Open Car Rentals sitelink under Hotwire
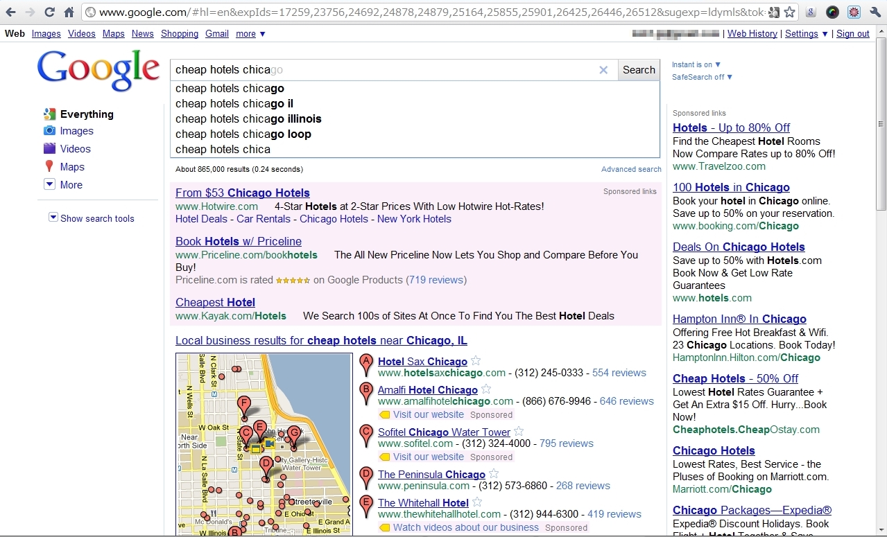The width and height of the screenshot is (887, 537). pyautogui.click(x=264, y=219)
